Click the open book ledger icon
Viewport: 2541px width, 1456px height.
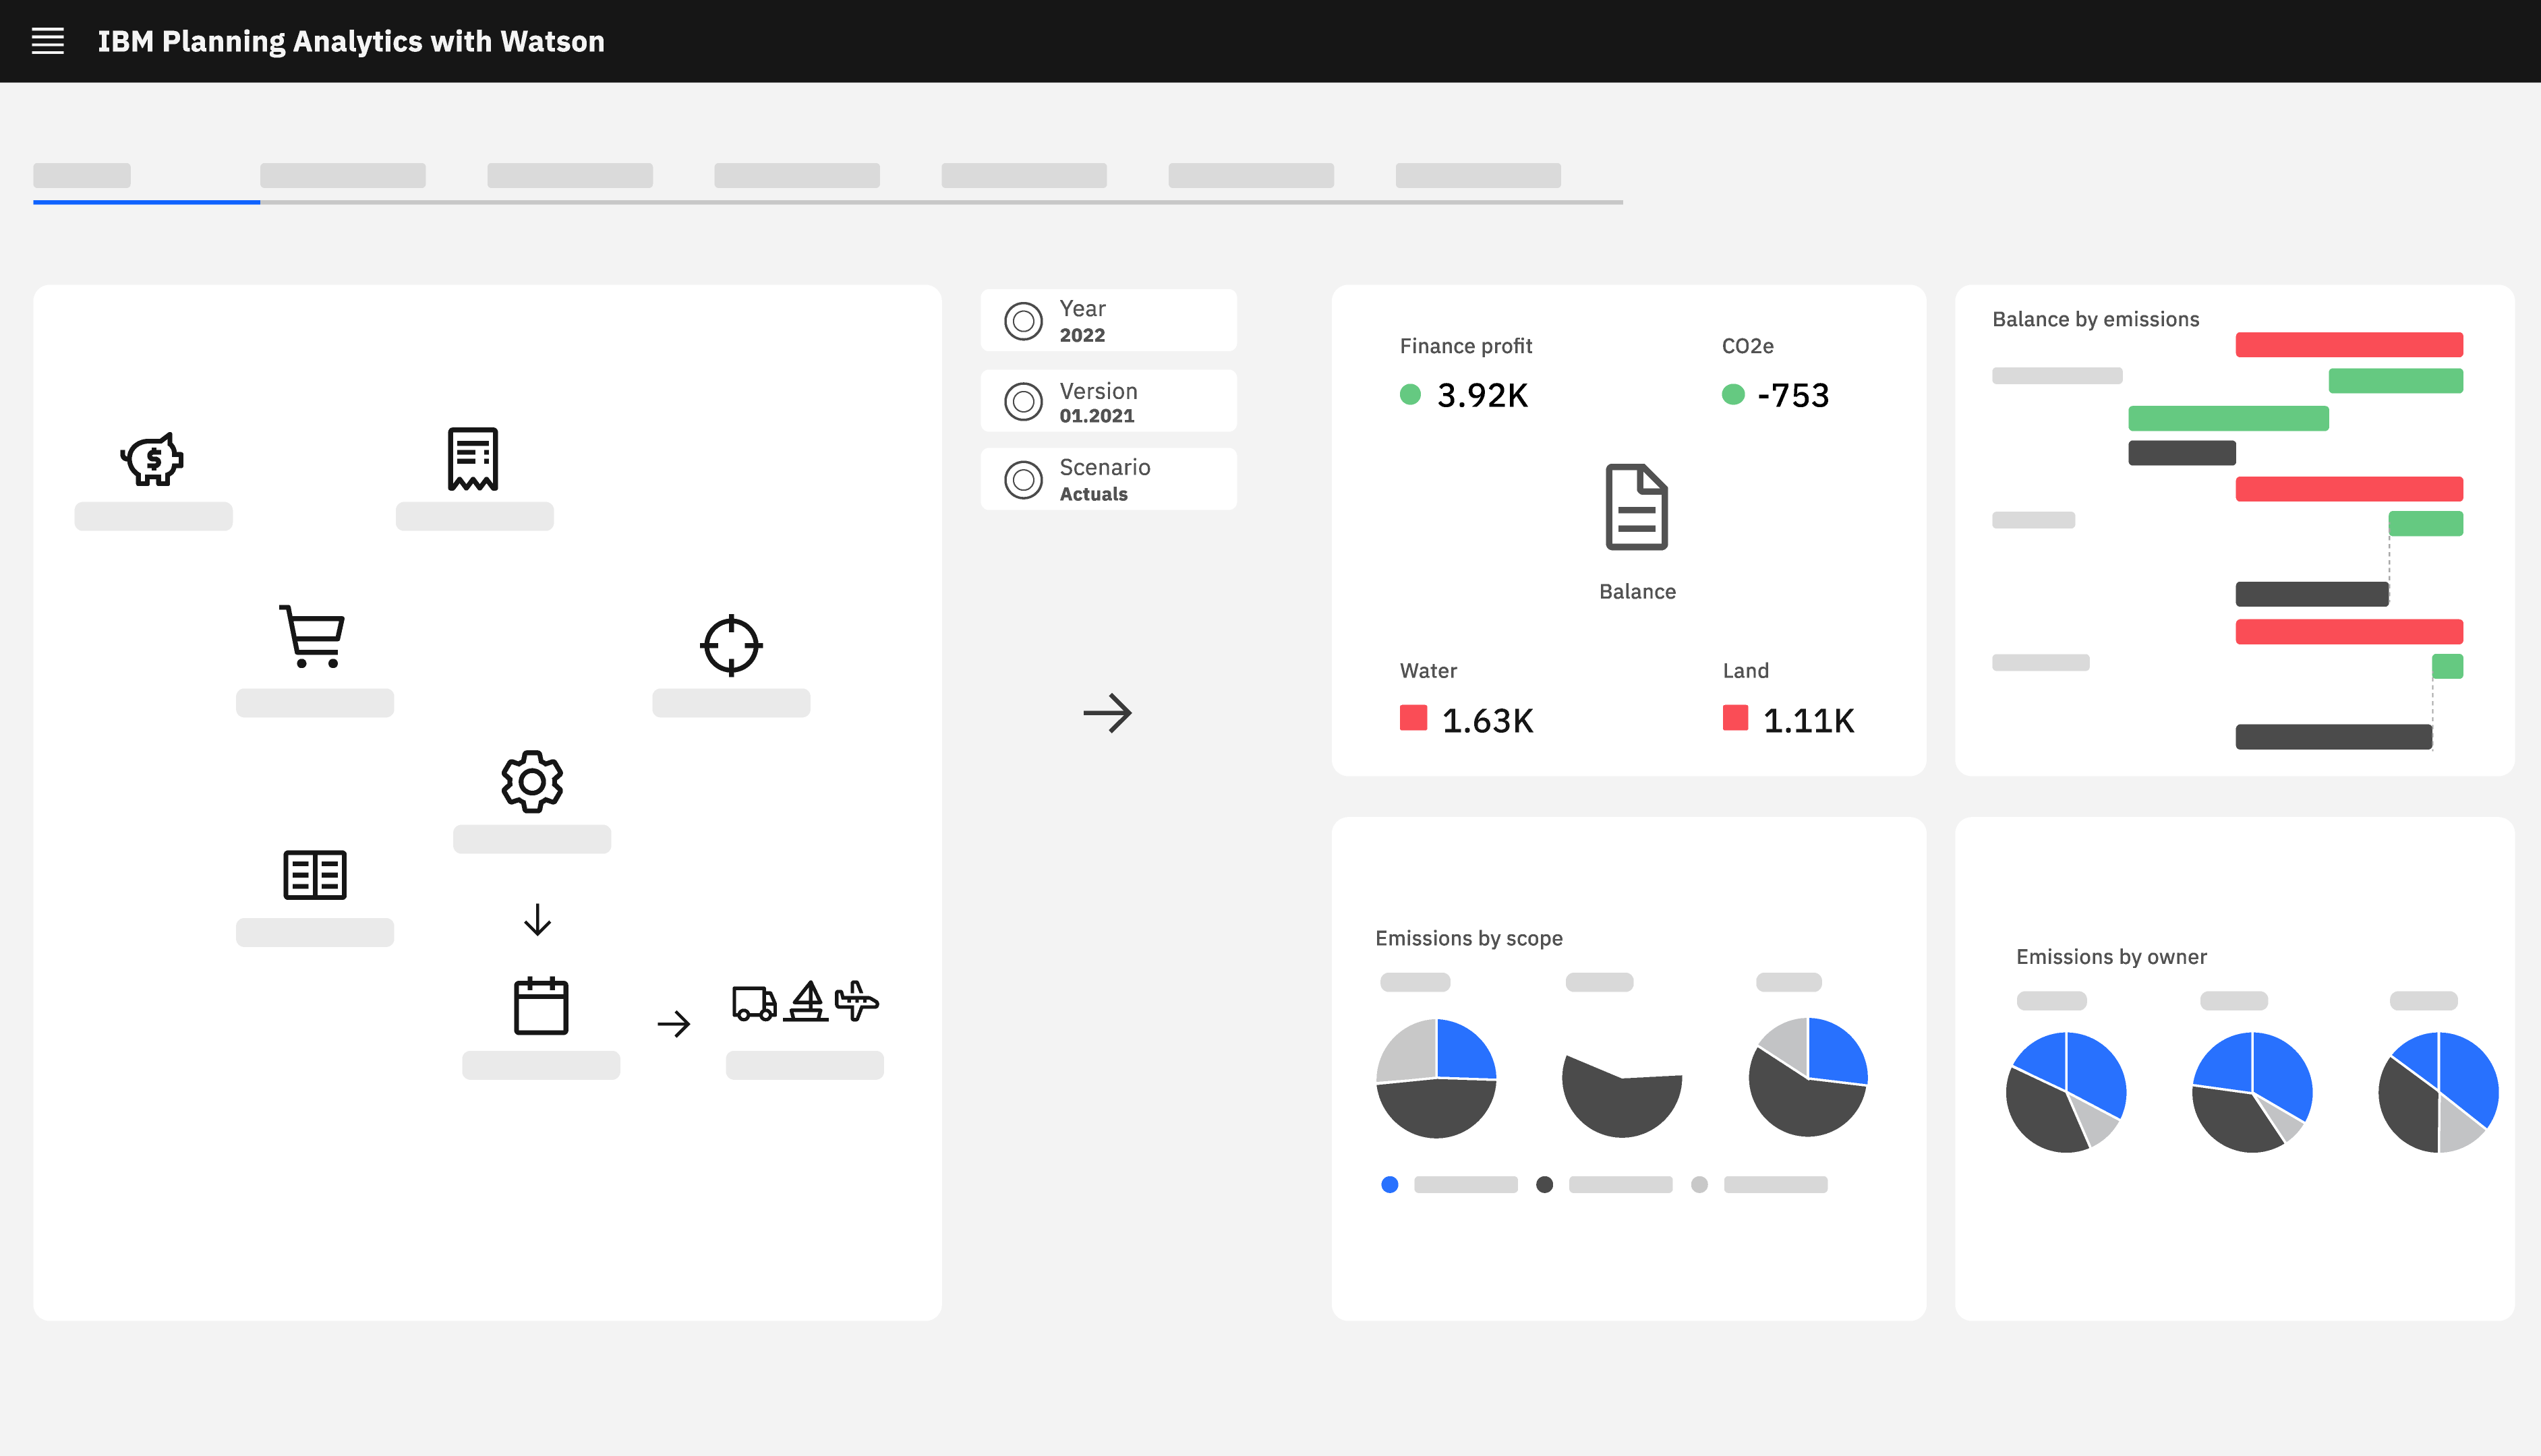[314, 875]
